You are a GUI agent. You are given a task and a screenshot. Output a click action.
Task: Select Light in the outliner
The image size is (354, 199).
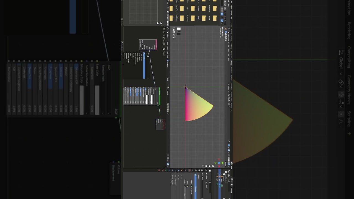pos(217,179)
